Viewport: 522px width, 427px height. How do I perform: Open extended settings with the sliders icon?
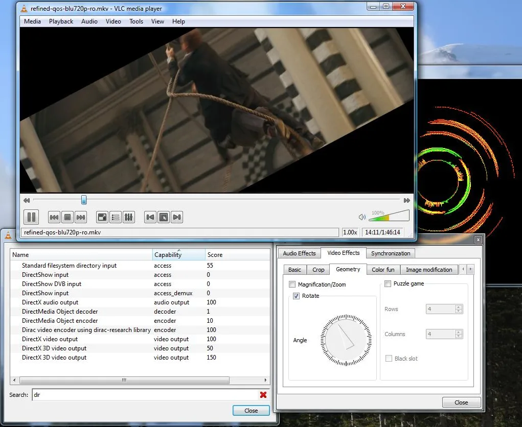tap(129, 217)
